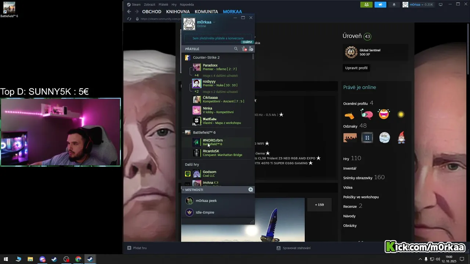
Task: Go forward with Steam navigation arrow
Action: tap(137, 12)
